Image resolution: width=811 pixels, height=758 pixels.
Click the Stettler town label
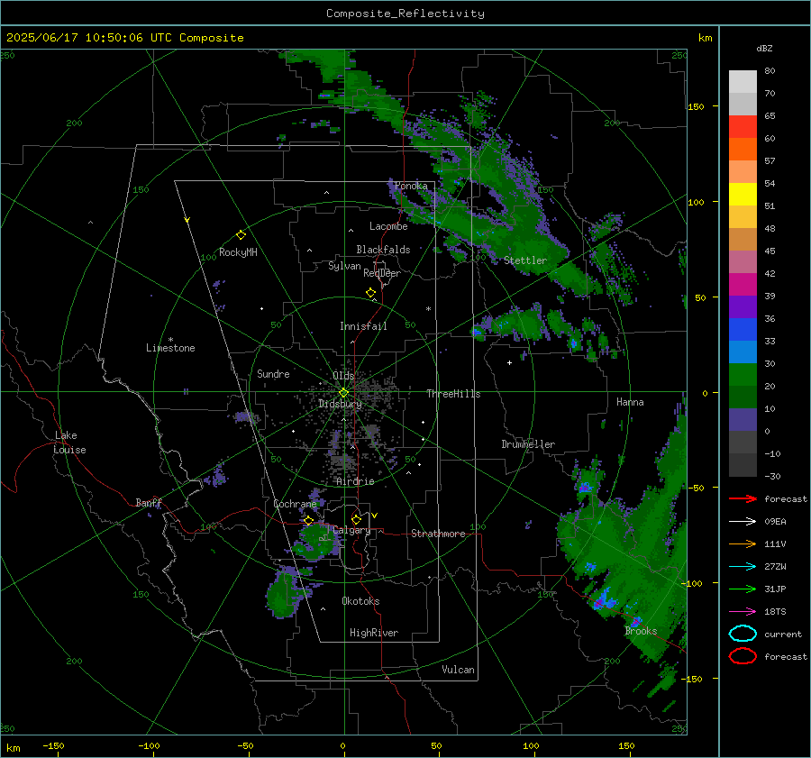pos(525,260)
